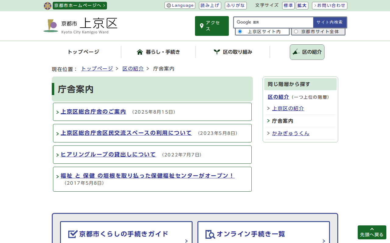Image resolution: width=390 pixels, height=243 pixels.
Task: Toggle ふりがな display
Action: click(x=236, y=5)
